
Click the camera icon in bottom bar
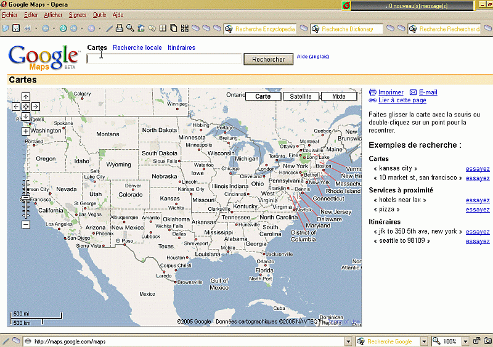click(488, 341)
